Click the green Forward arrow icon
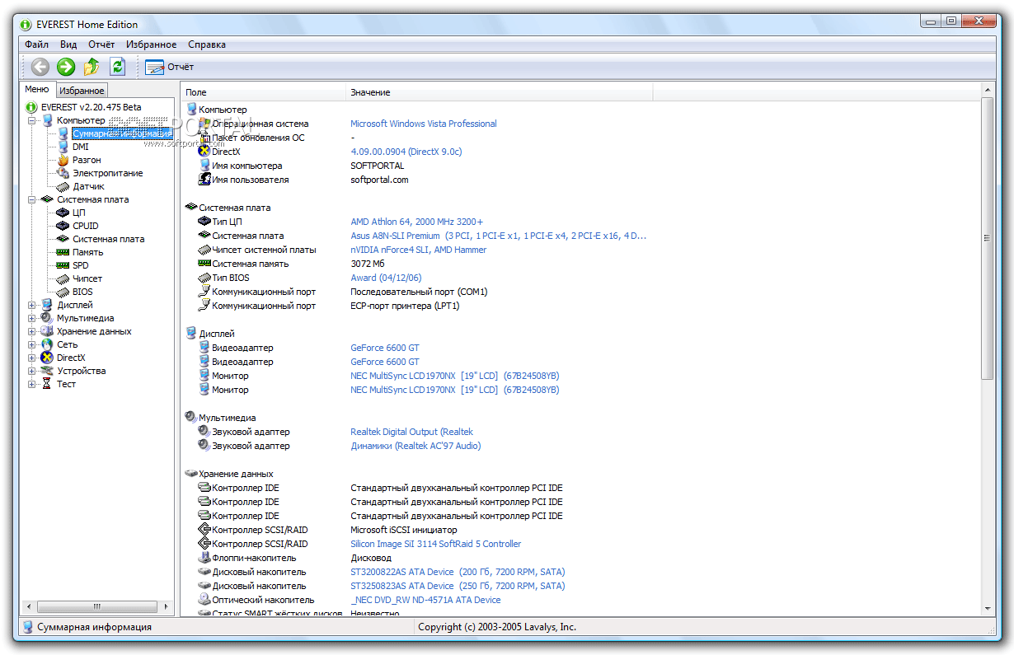The width and height of the screenshot is (1014, 655). point(66,67)
